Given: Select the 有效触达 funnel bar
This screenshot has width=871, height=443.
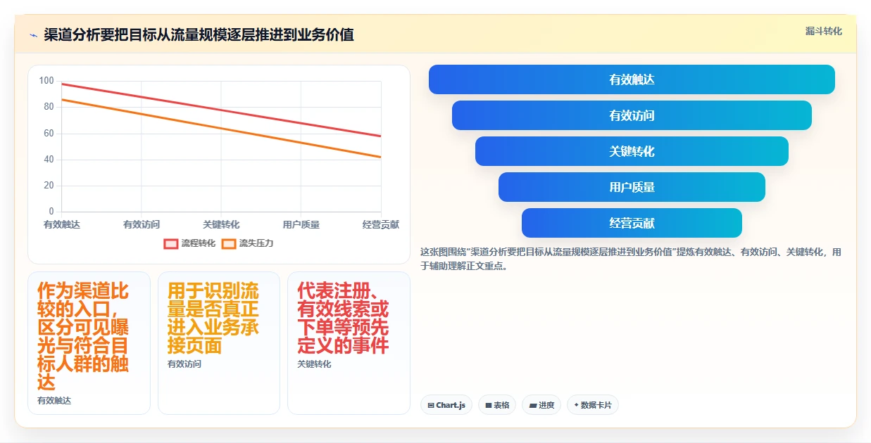Looking at the screenshot, I should pyautogui.click(x=632, y=79).
